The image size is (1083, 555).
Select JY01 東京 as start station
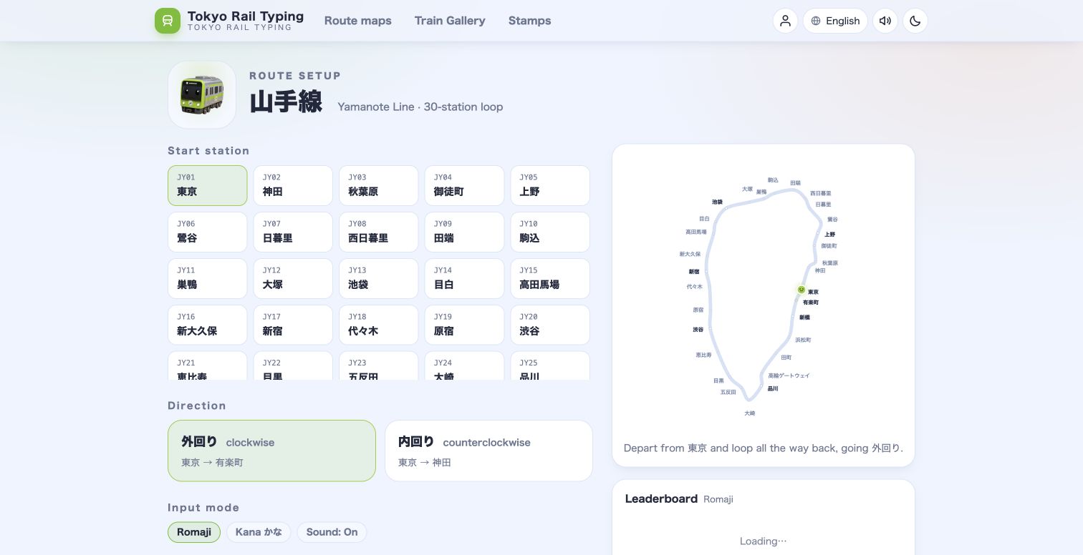[x=208, y=186]
